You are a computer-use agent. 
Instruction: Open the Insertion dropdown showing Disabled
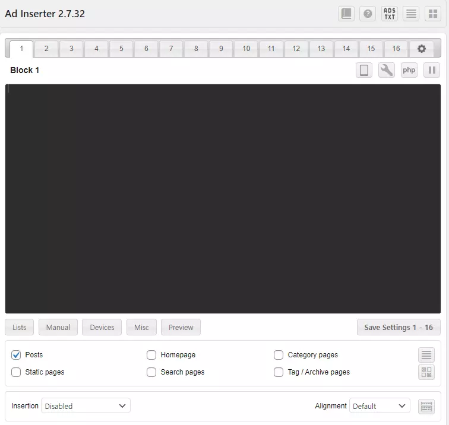click(x=86, y=405)
